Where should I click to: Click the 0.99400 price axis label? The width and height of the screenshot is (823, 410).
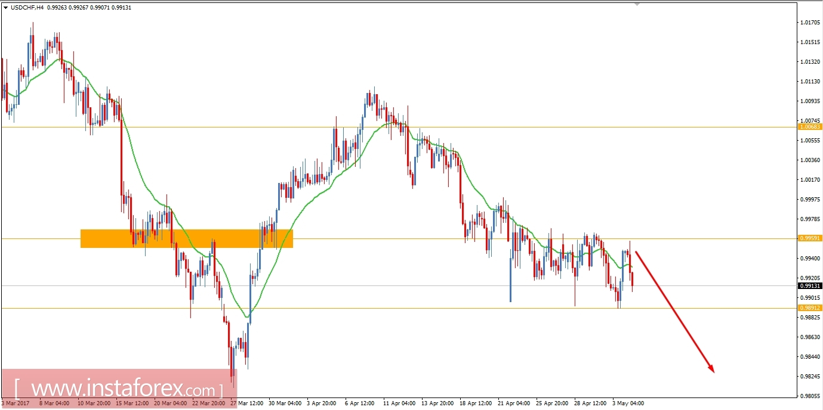tap(810, 259)
